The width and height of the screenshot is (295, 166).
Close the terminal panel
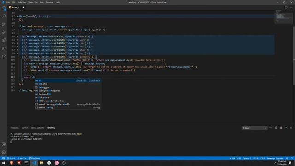pos(291,128)
